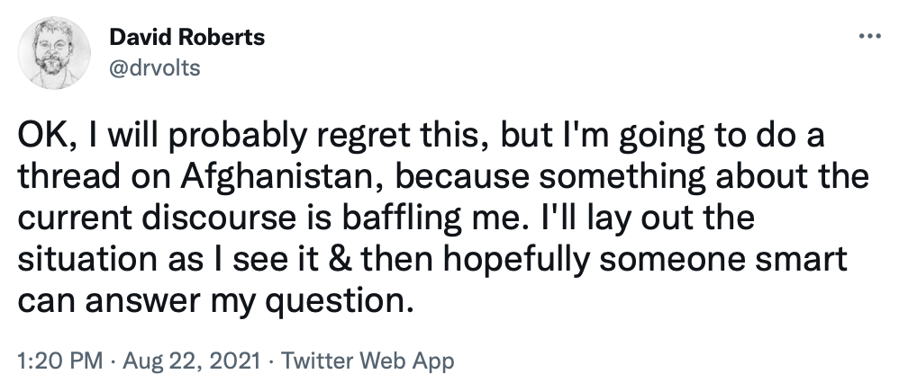Click the 1:20 PM timestamp

click(59, 362)
